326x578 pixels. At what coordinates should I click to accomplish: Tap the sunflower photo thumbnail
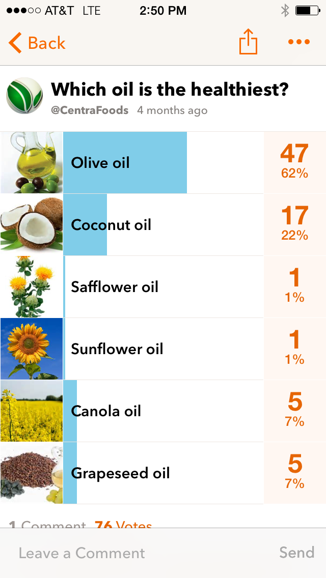click(31, 349)
